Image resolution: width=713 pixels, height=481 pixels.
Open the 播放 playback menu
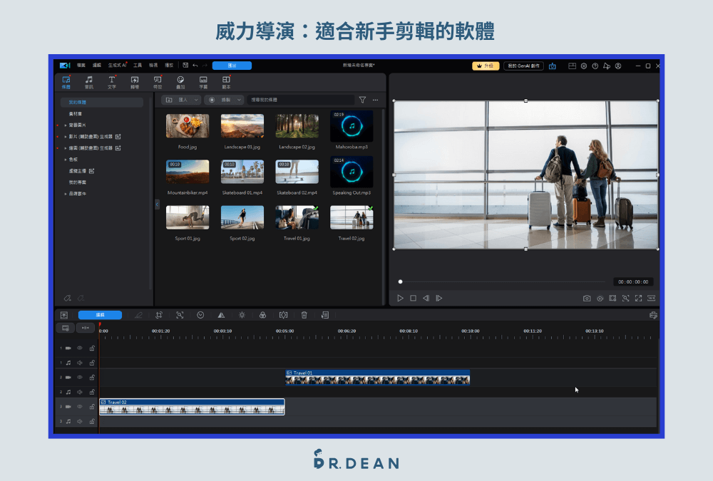[x=169, y=66]
